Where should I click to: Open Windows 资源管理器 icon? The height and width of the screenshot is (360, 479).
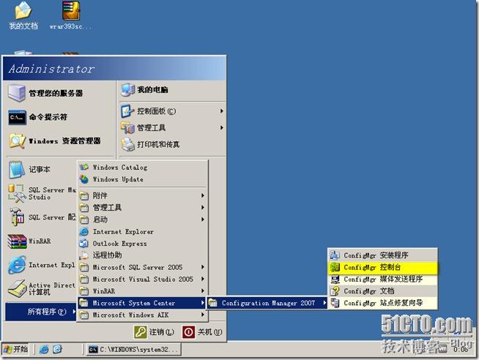[x=17, y=141]
